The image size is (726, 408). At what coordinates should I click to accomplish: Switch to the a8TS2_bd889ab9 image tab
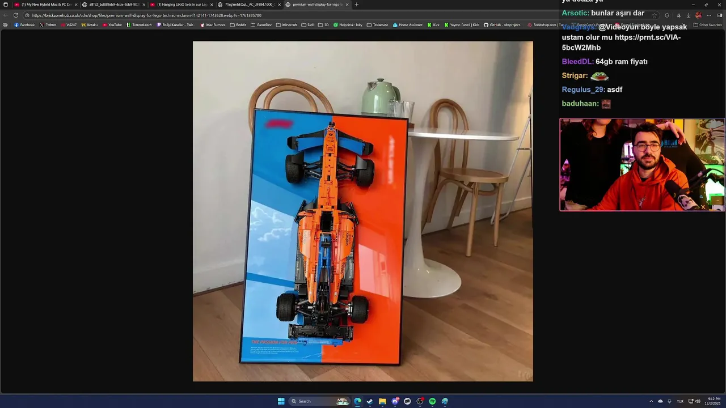click(x=113, y=5)
